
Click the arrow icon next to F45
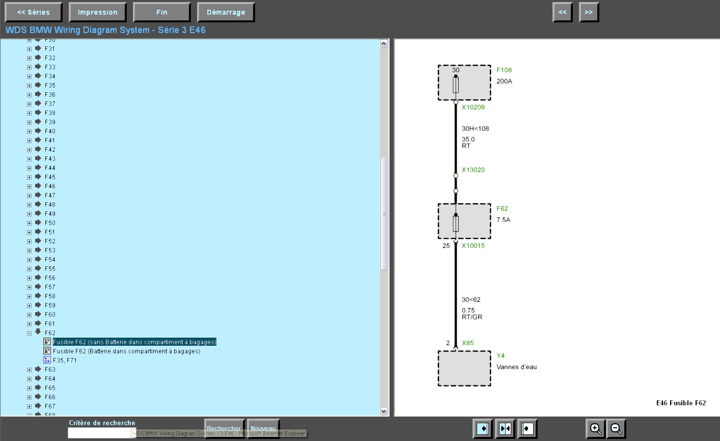tap(38, 177)
